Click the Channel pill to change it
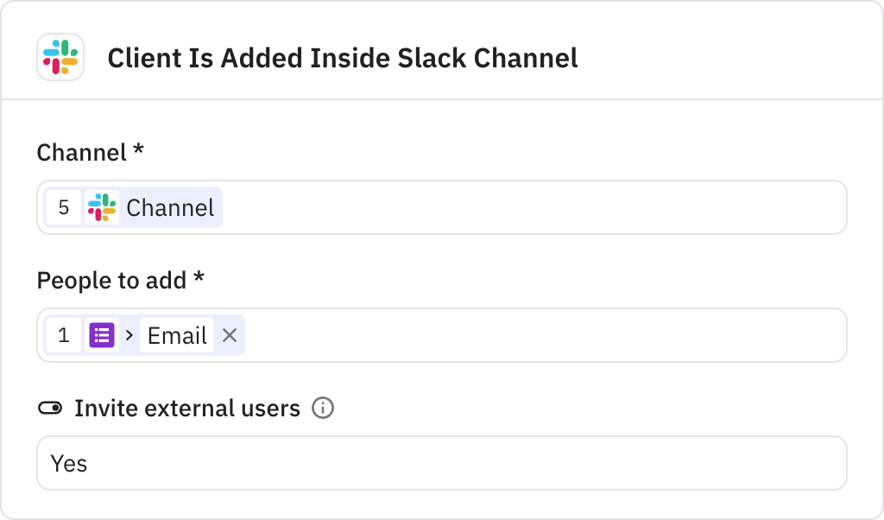884x520 pixels. (170, 207)
